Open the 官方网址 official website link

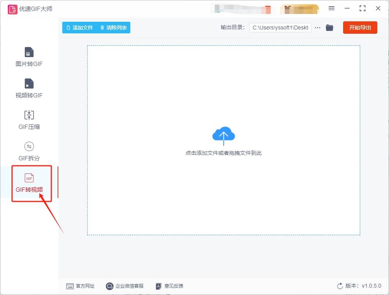click(81, 286)
